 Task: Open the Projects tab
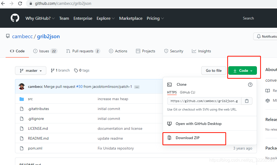(146, 51)
